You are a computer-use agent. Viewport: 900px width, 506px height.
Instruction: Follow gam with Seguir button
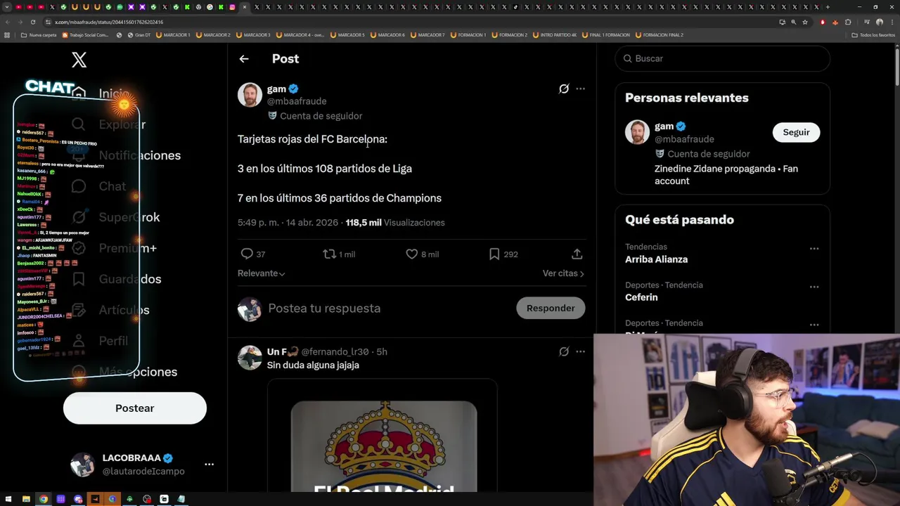(x=796, y=132)
